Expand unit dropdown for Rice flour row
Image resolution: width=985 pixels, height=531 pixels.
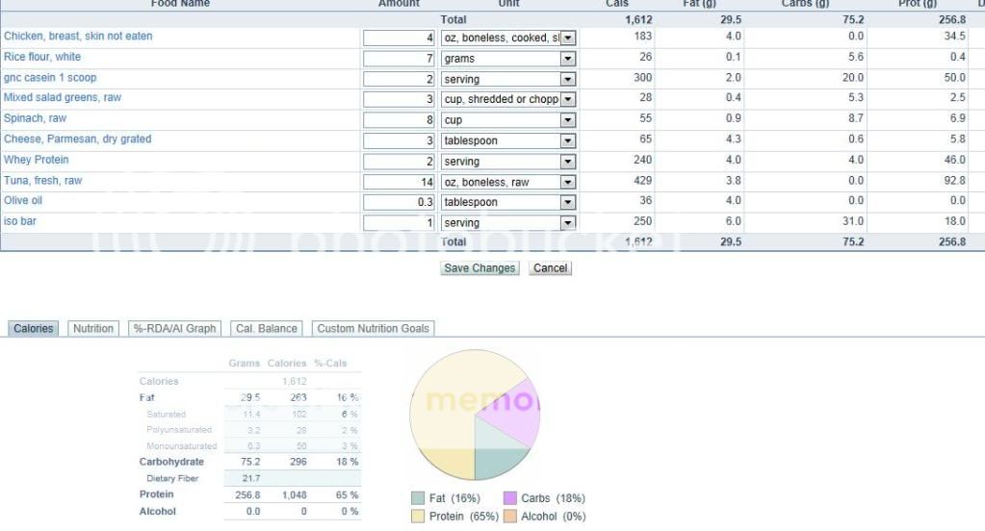568,59
